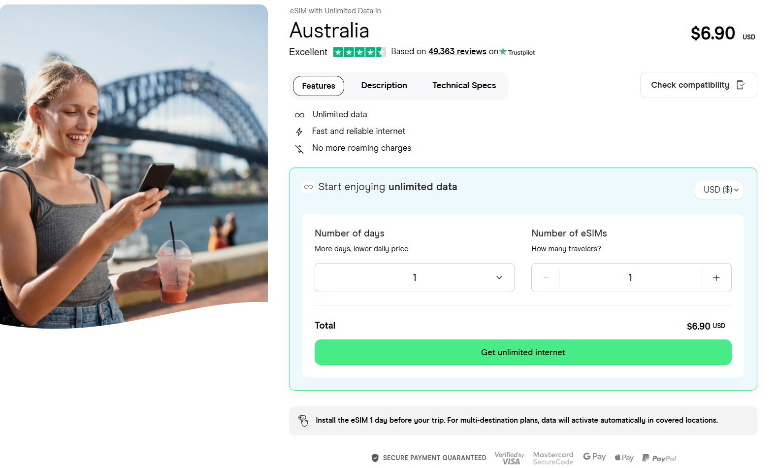
Task: Click the Apple Pay icon
Action: pos(624,457)
